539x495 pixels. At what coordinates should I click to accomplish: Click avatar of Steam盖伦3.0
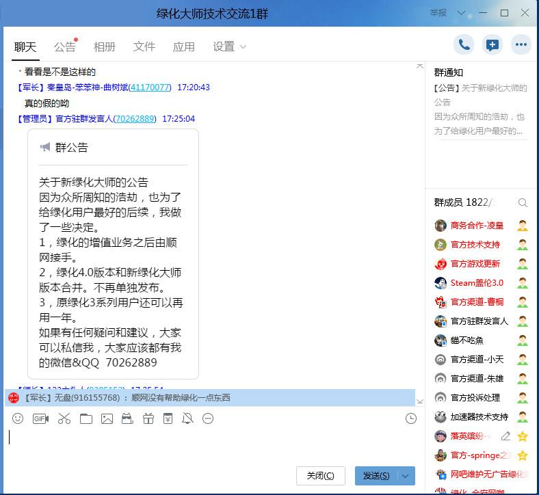[441, 283]
